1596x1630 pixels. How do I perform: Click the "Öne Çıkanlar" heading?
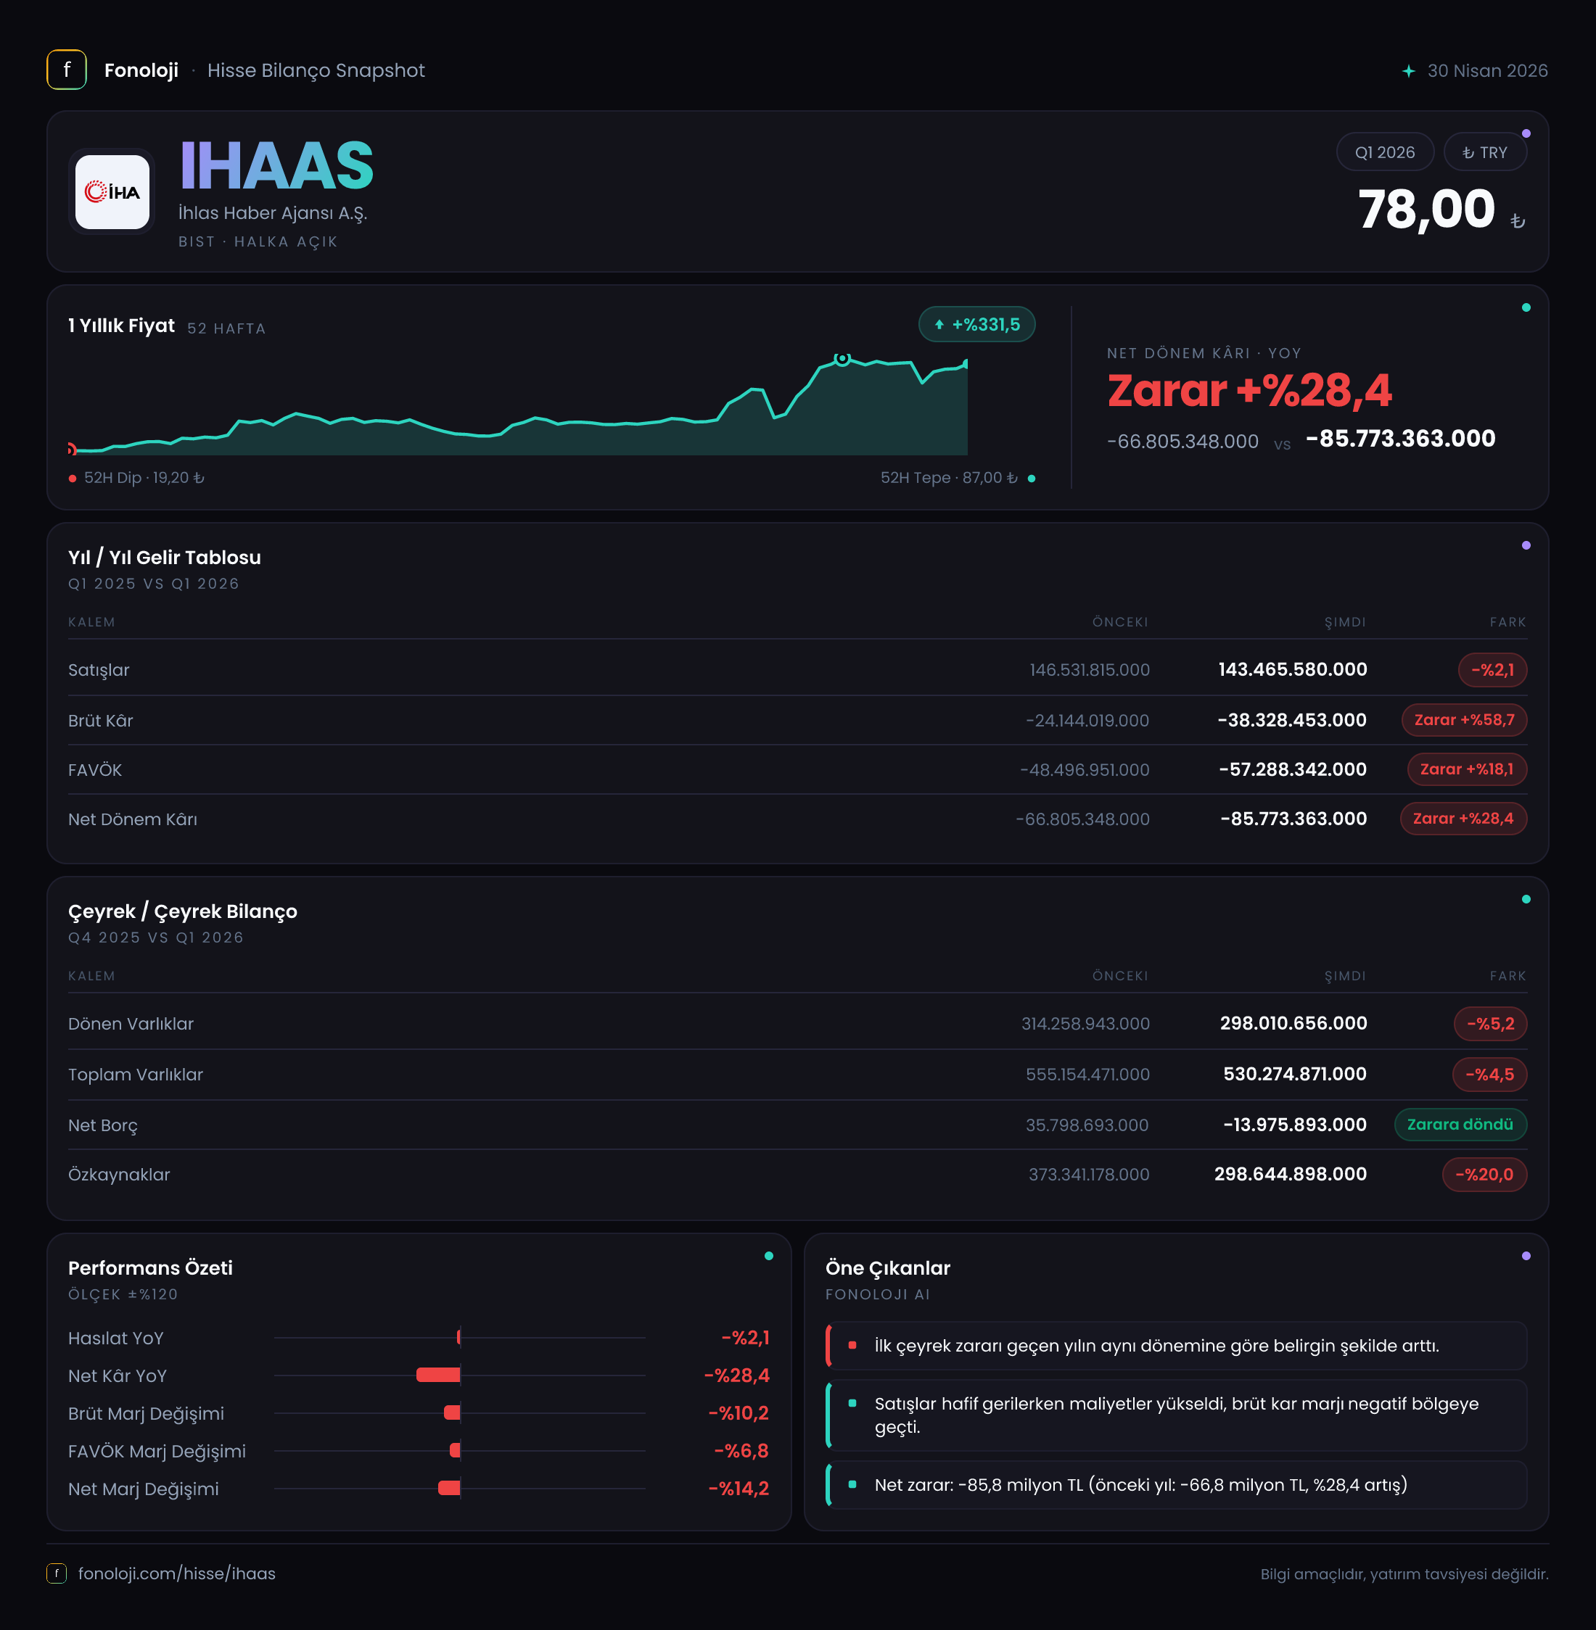(x=888, y=1268)
